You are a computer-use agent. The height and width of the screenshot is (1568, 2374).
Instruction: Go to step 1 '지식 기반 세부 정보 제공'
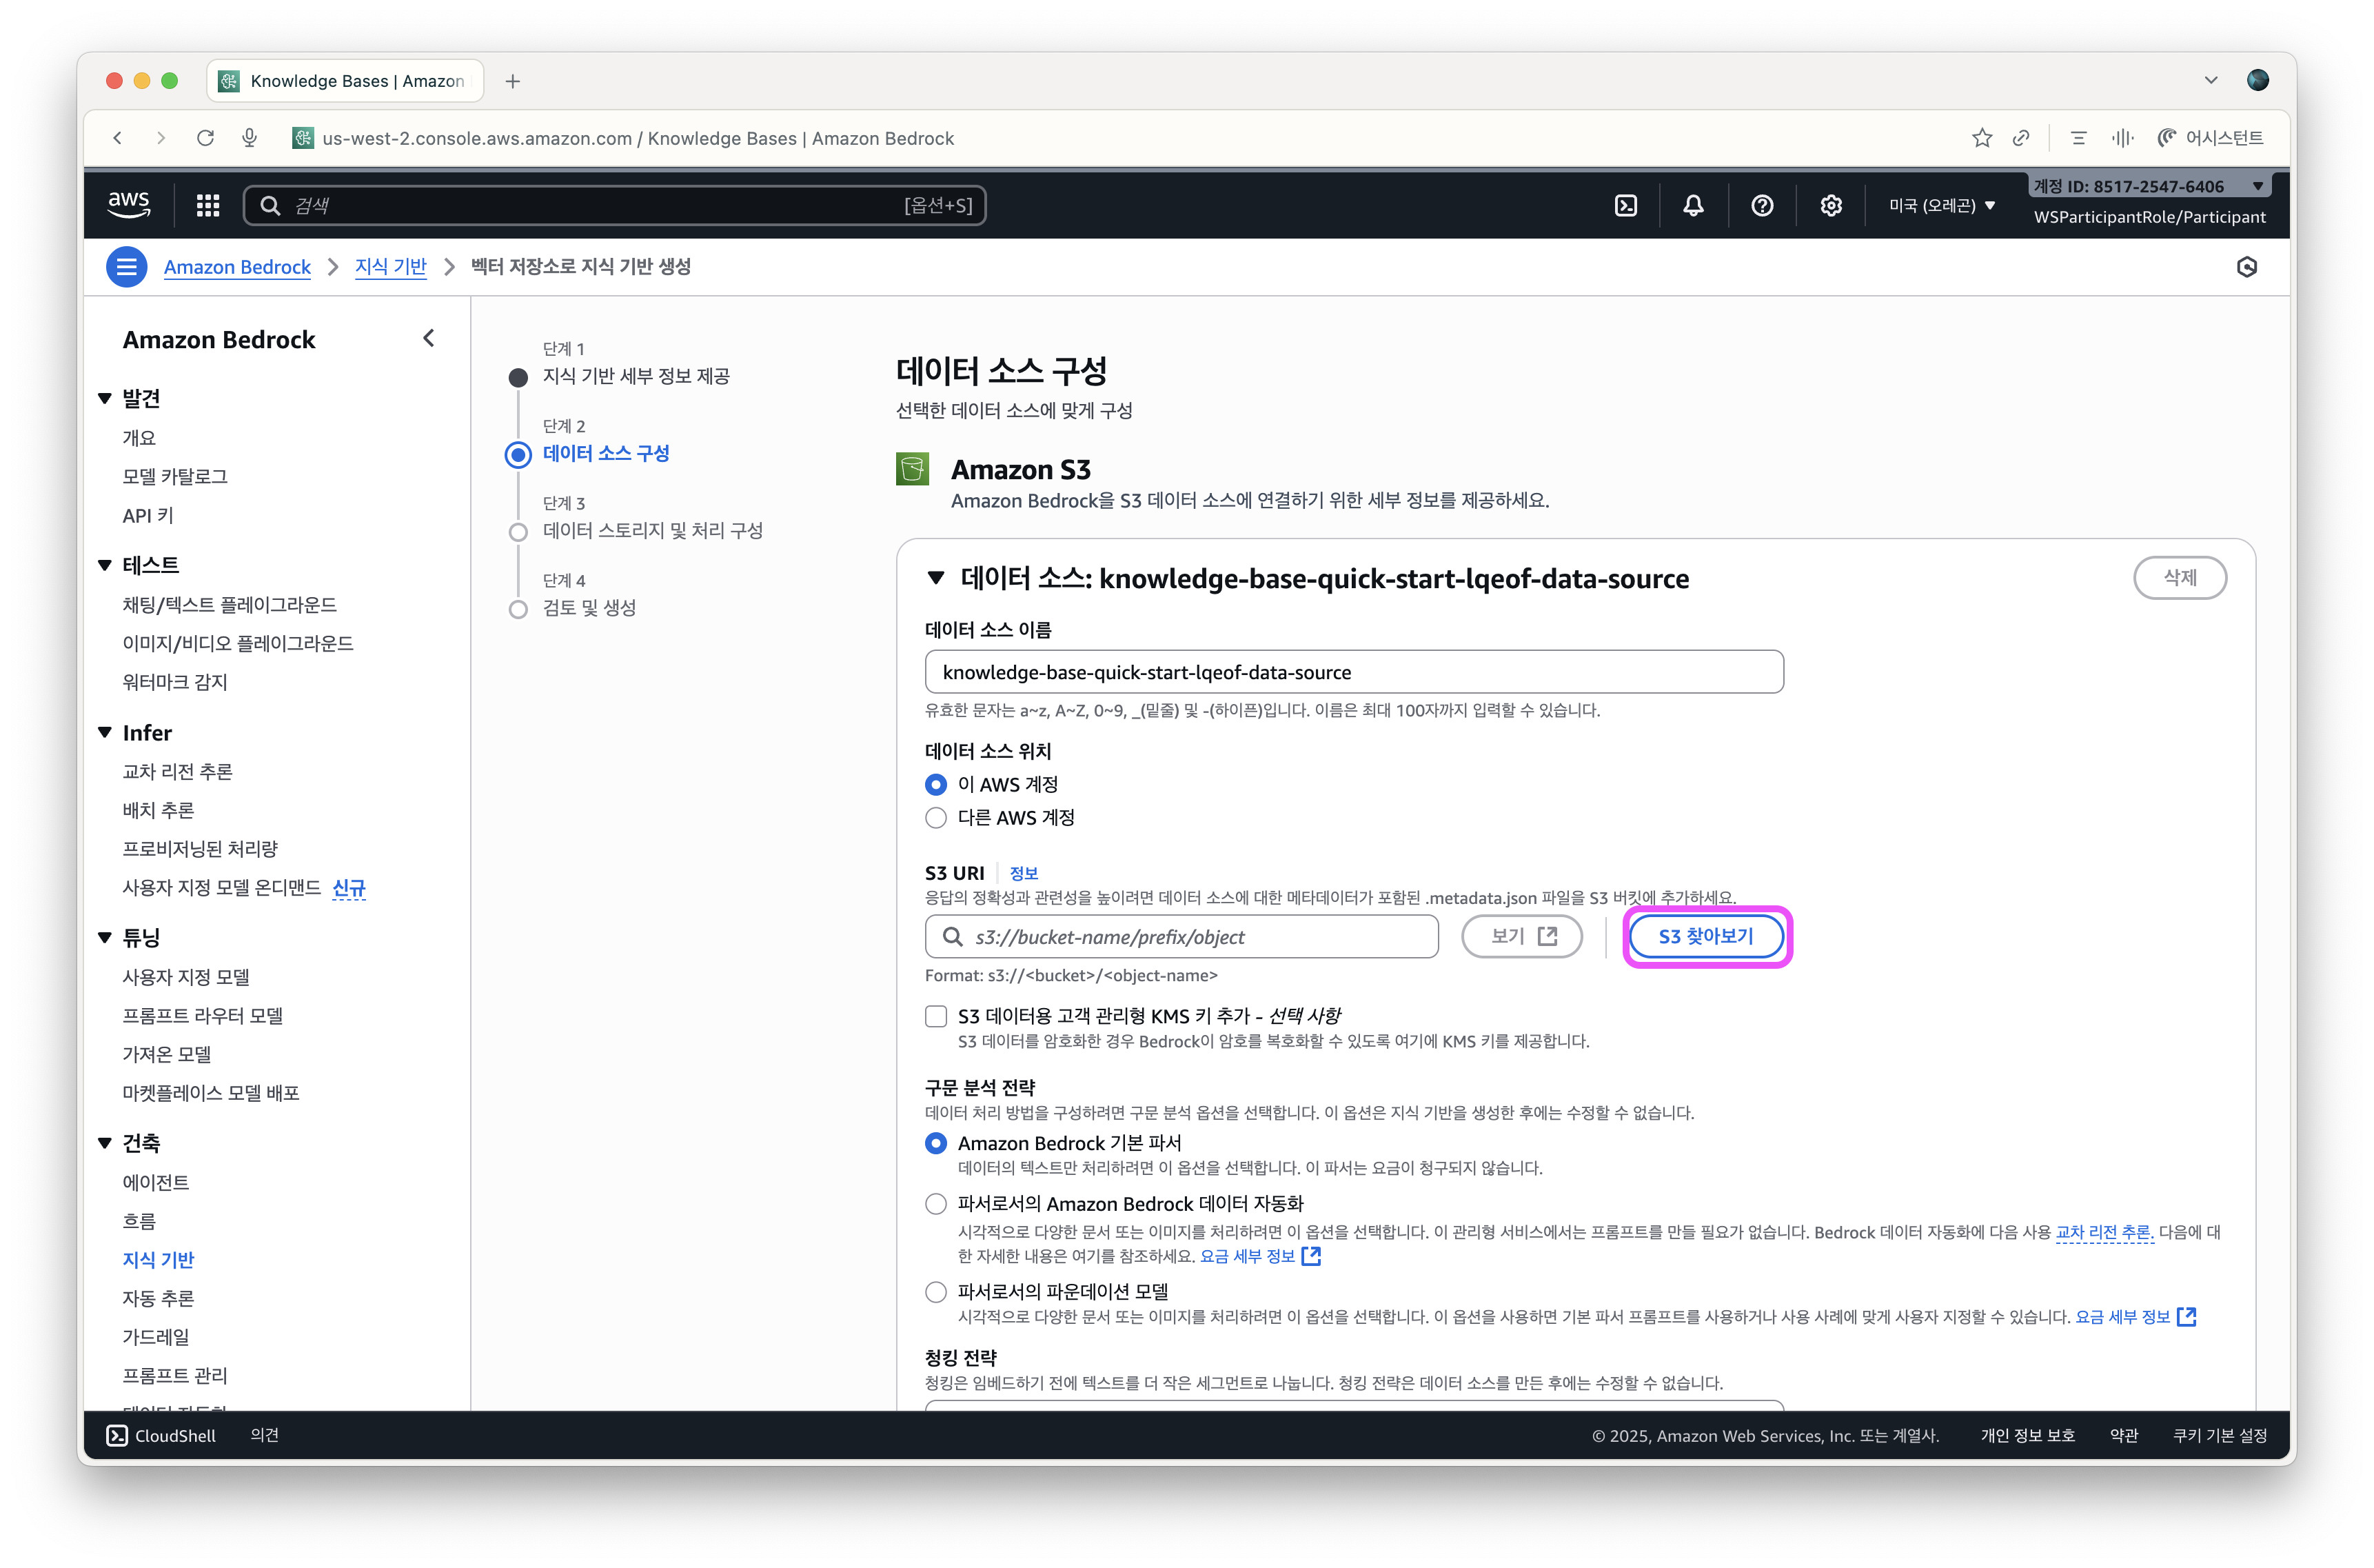[636, 376]
